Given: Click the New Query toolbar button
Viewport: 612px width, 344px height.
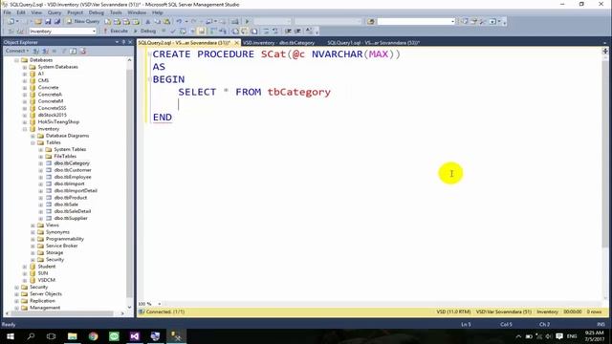Looking at the screenshot, I should pyautogui.click(x=83, y=21).
